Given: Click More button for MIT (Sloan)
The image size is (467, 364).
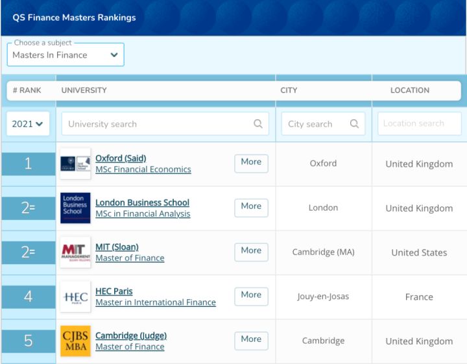Looking at the screenshot, I should click(251, 252).
